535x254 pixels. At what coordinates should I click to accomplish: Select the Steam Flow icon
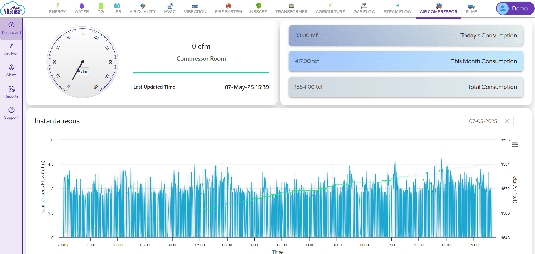(x=397, y=6)
